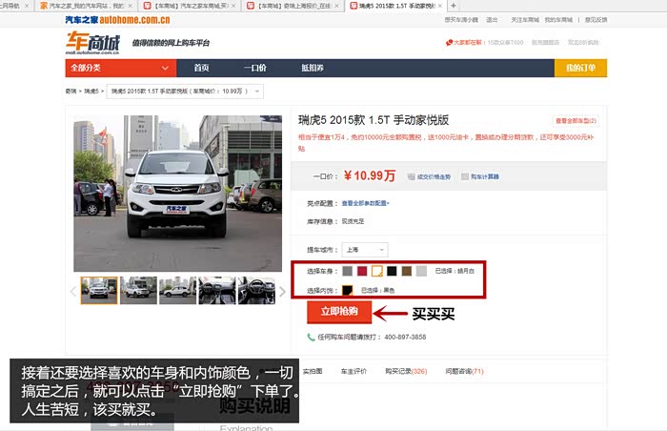Click the 成交价格走势 price trend icon
Screen dimensions: 667x431
tap(411, 176)
